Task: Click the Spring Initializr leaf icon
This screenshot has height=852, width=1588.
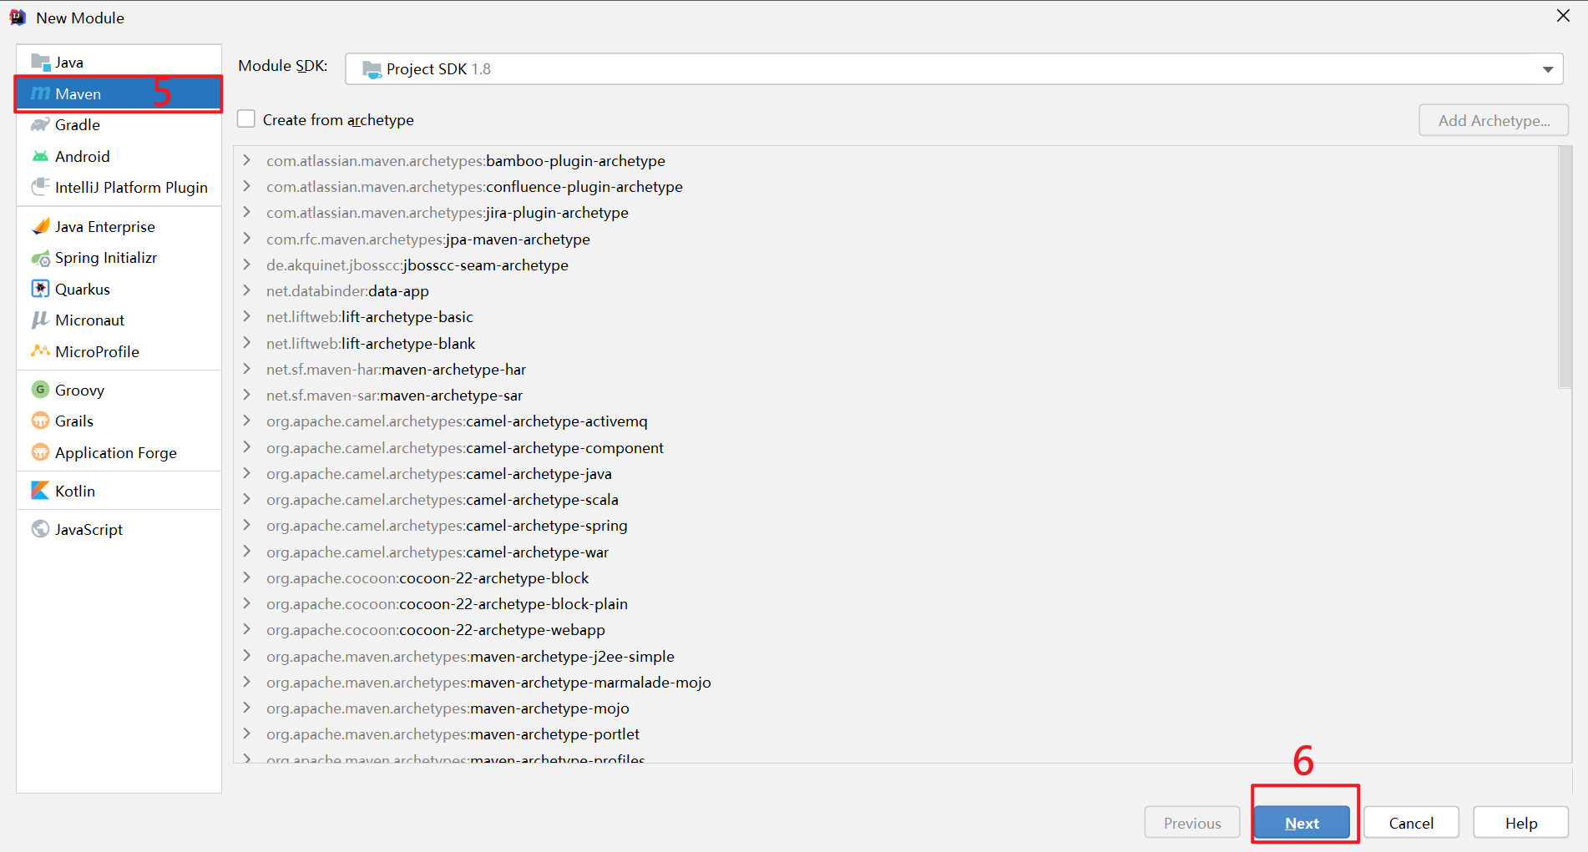Action: pos(40,258)
